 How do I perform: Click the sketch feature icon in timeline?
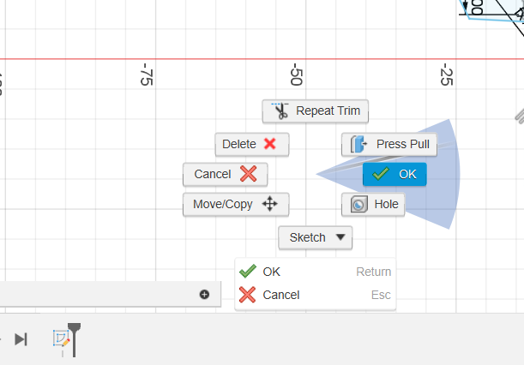[x=62, y=338]
